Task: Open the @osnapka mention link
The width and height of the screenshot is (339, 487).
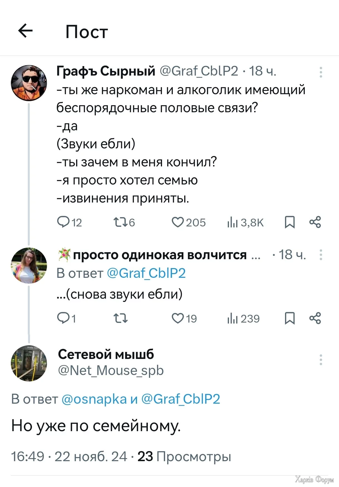Action: [x=94, y=399]
